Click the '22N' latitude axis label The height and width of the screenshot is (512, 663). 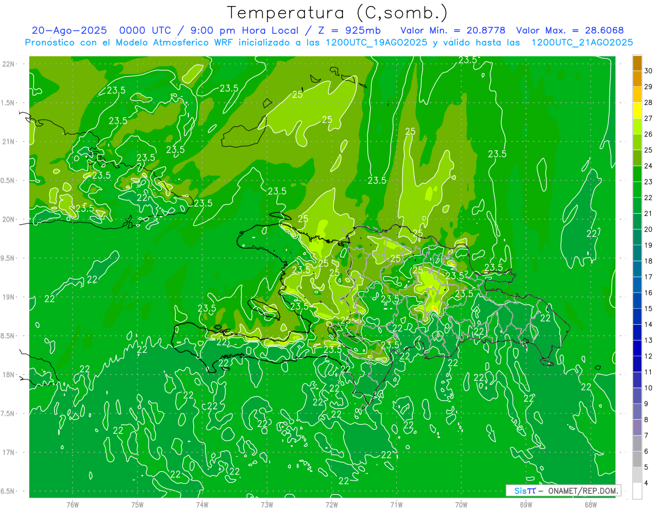pyautogui.click(x=9, y=64)
